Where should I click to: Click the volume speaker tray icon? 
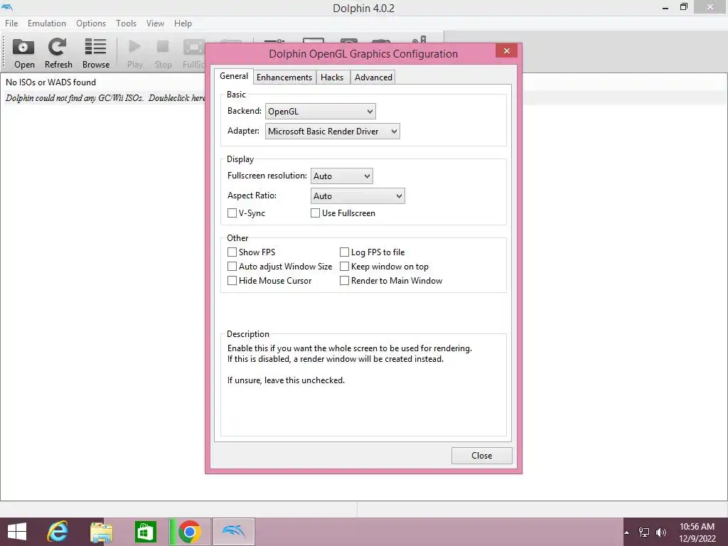(x=660, y=532)
